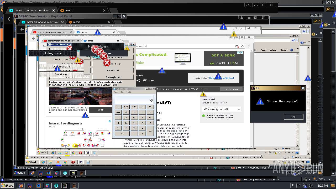Expand search provider dropdown in outermost IE window
336x189 pixels.
click(x=333, y=9)
